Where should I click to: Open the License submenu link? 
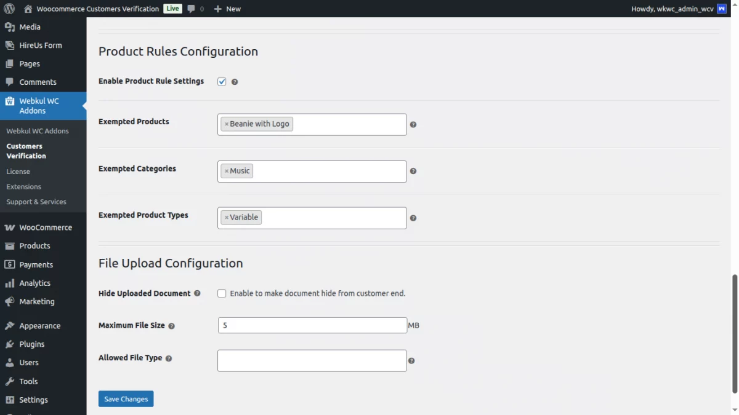[18, 172]
